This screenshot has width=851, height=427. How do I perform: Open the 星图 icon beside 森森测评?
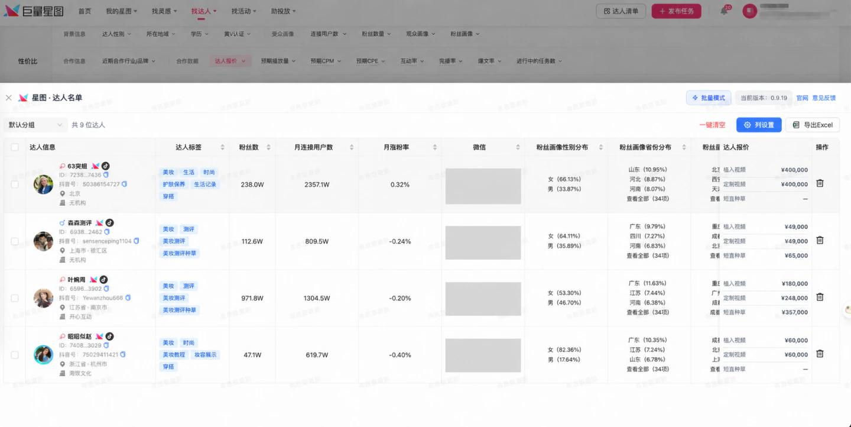coord(99,223)
